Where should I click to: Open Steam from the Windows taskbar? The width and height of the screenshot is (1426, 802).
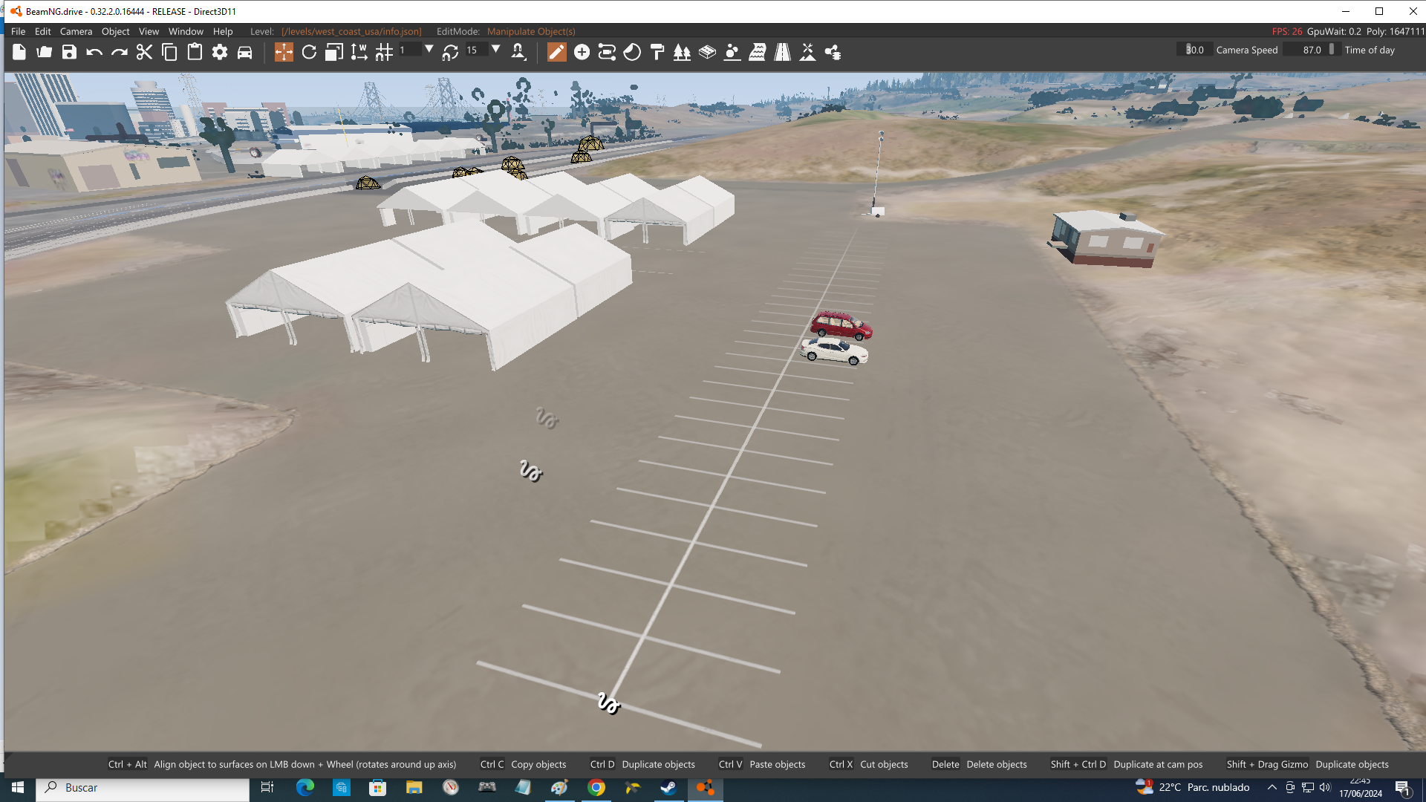668,787
